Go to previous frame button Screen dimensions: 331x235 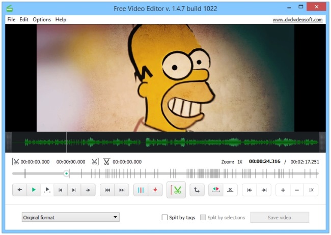click(x=61, y=190)
